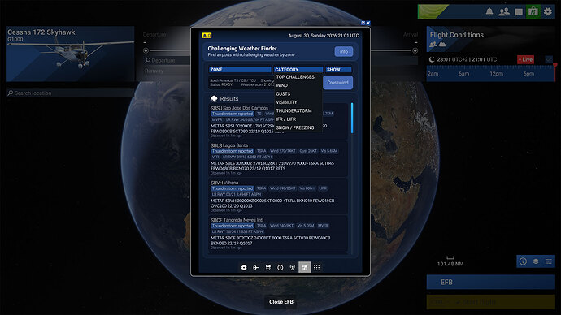
Task: Open the notifications bell icon
Action: [x=489, y=12]
